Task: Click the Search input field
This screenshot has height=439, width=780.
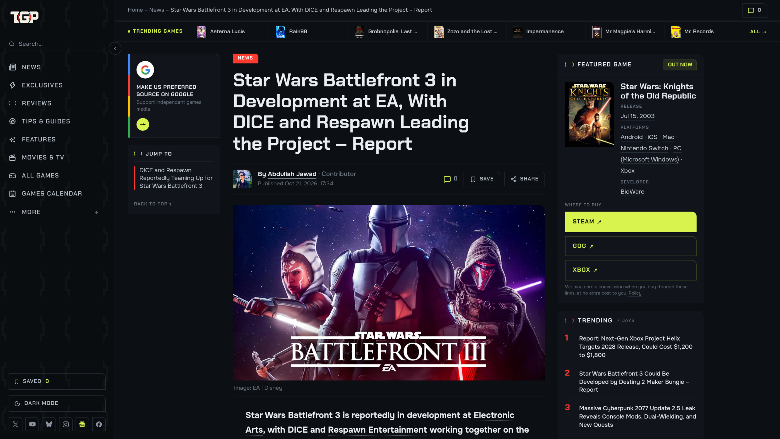Action: (x=57, y=44)
